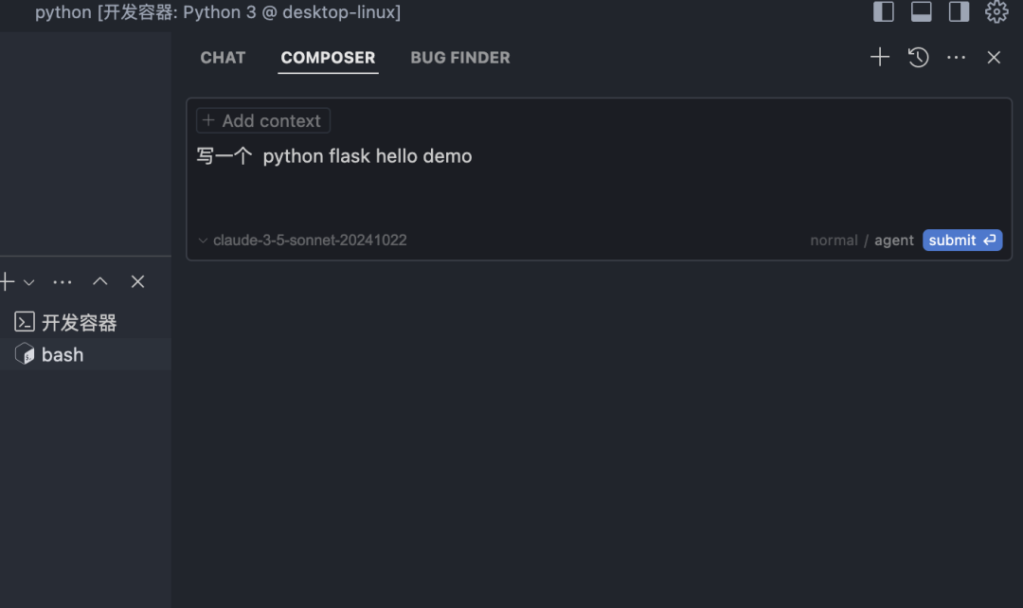Close the composer panel
The width and height of the screenshot is (1023, 608).
tap(994, 58)
